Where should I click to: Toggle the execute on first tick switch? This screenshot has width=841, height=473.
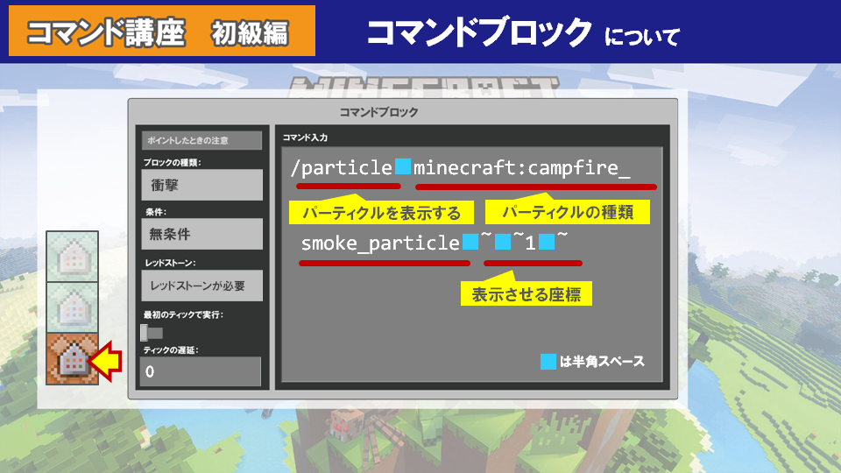[x=152, y=333]
